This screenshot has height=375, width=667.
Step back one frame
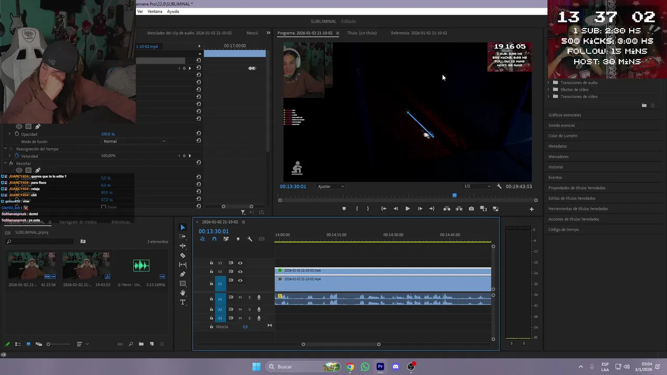[396, 209]
